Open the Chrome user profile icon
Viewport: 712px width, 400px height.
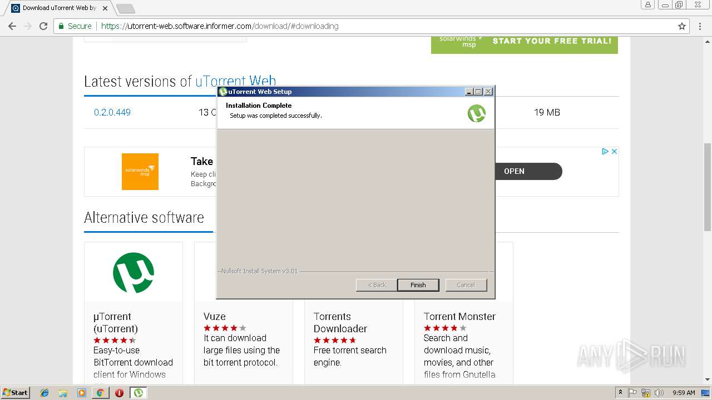point(648,4)
